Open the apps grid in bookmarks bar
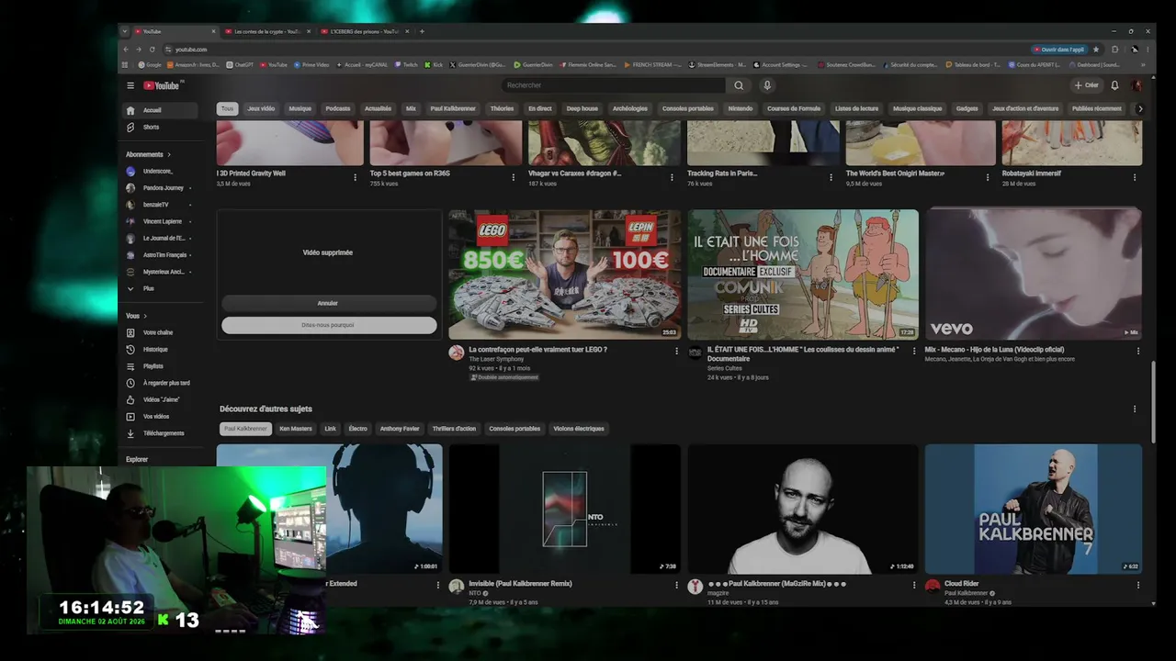This screenshot has width=1176, height=661. tap(126, 65)
